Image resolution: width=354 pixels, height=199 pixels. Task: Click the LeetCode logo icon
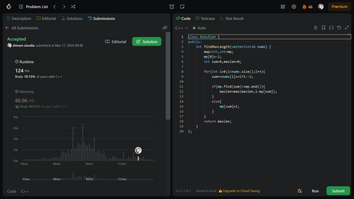pyautogui.click(x=9, y=7)
